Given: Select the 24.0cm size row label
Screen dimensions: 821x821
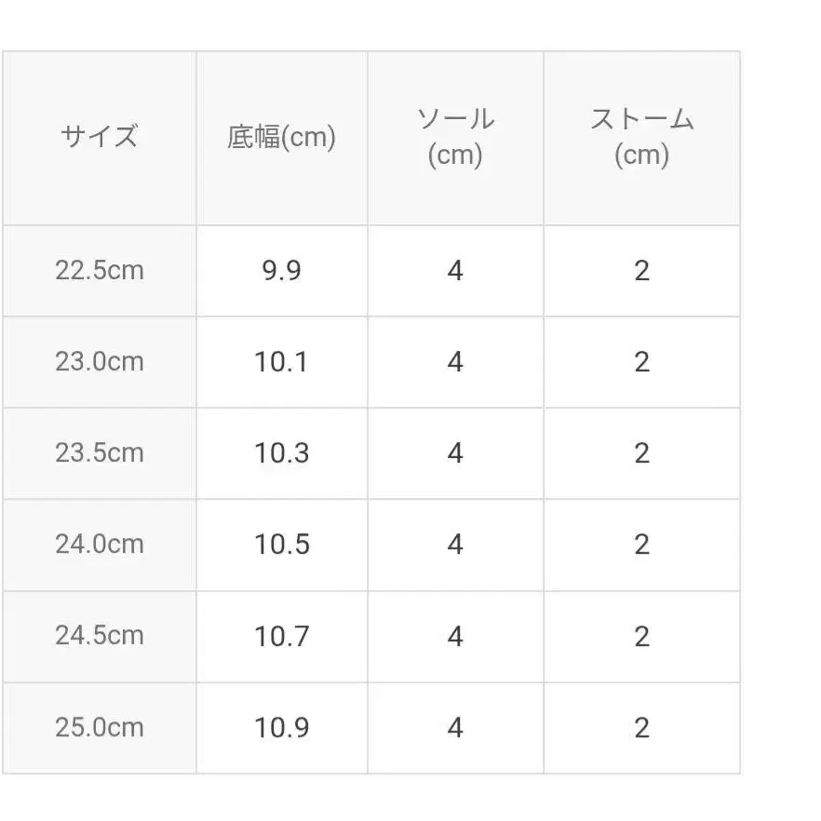Looking at the screenshot, I should 100,544.
